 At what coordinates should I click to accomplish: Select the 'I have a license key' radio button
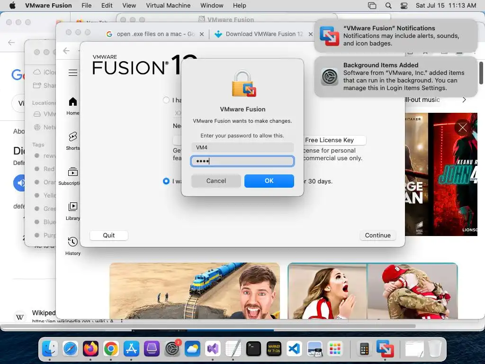pos(166,100)
